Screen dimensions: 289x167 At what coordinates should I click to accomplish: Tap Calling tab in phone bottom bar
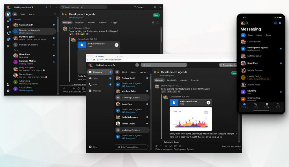(256, 105)
